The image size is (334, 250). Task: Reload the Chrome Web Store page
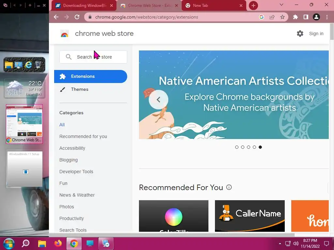tap(77, 17)
